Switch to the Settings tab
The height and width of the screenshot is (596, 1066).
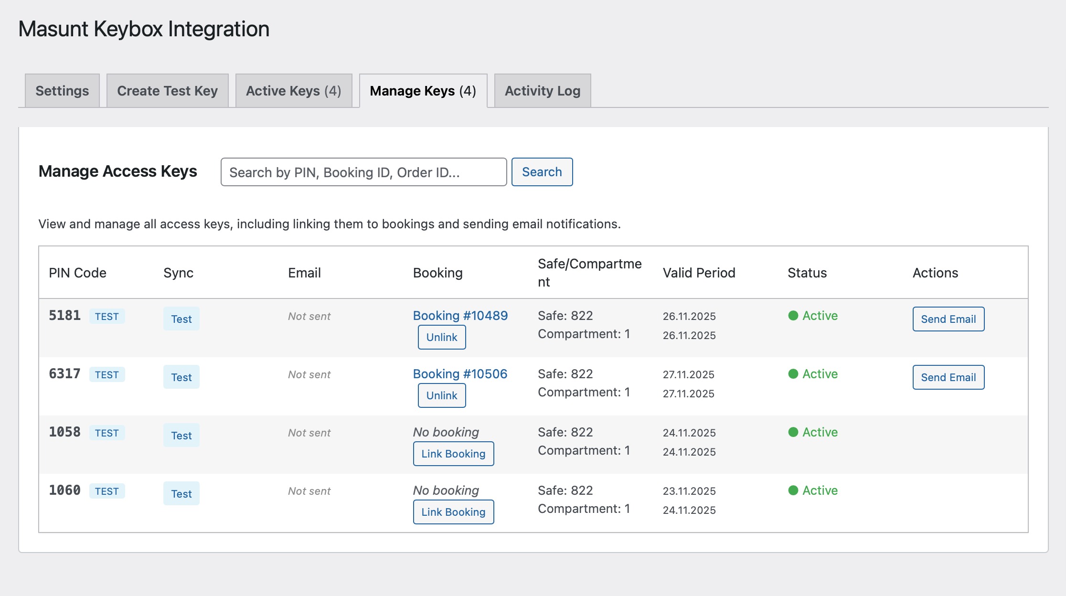point(62,90)
